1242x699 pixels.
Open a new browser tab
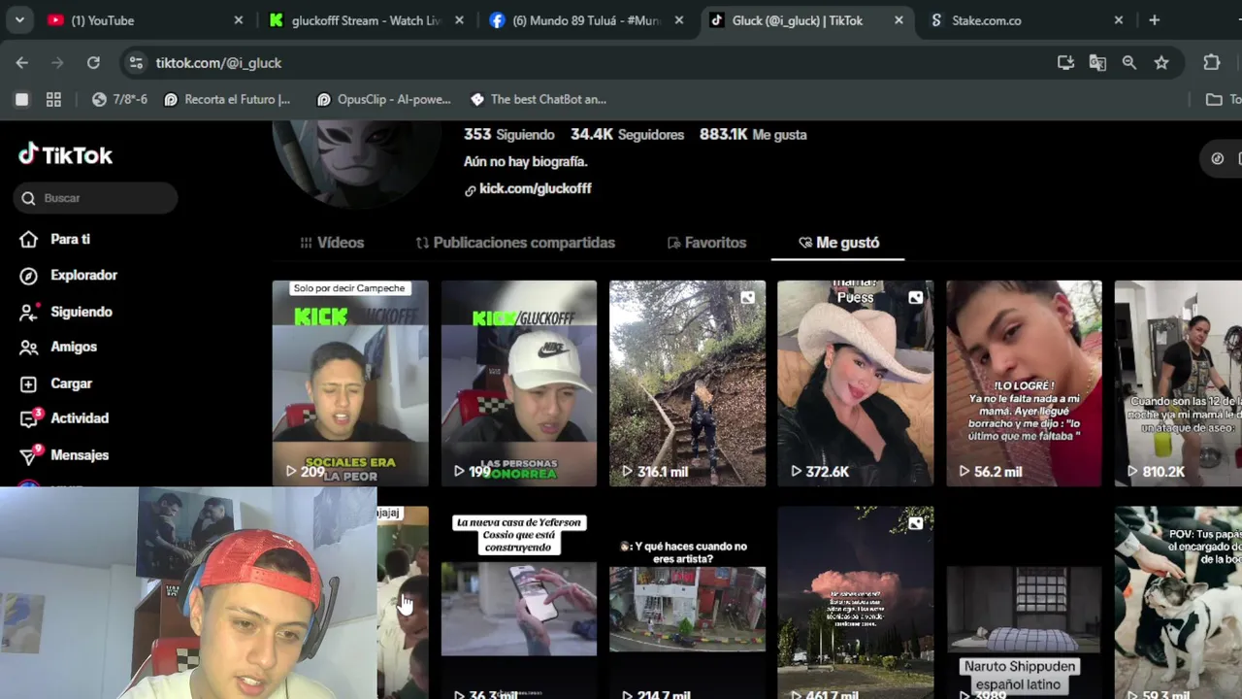[1154, 19]
